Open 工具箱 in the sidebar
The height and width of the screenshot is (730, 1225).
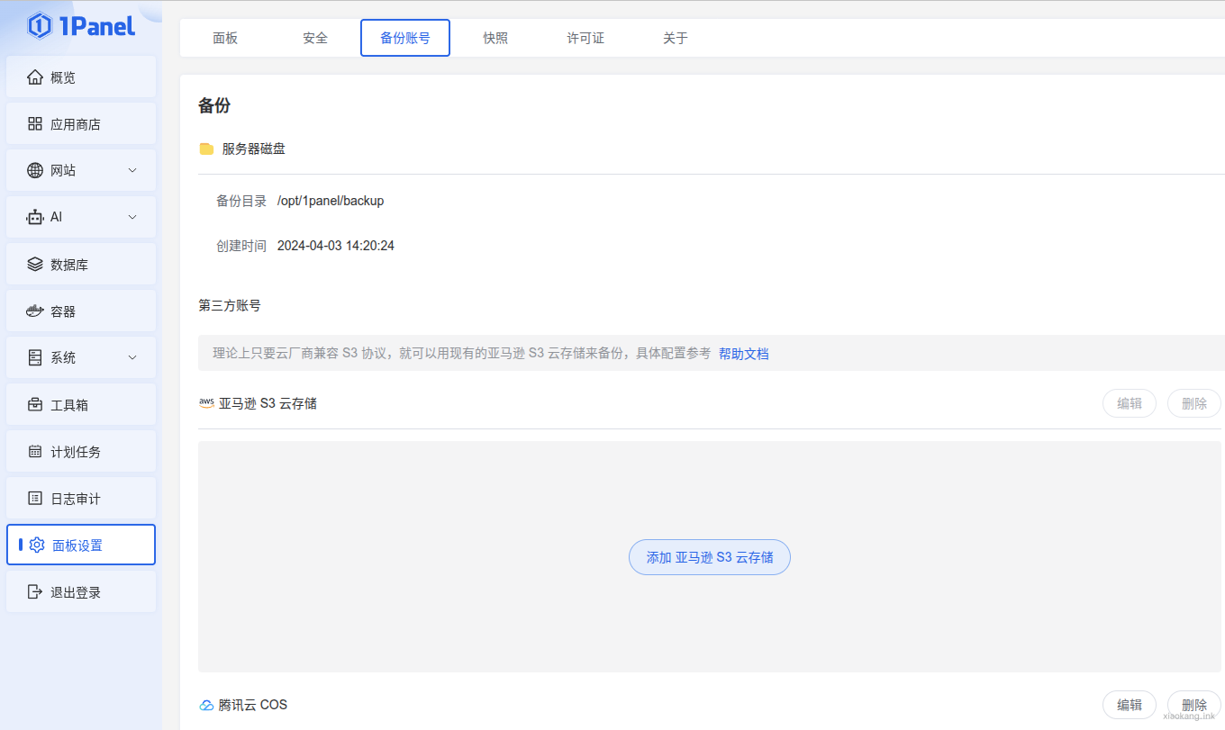click(81, 405)
